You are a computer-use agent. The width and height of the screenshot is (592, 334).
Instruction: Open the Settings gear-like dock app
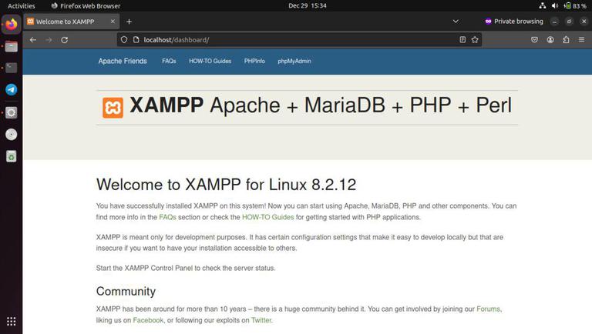[12, 112]
